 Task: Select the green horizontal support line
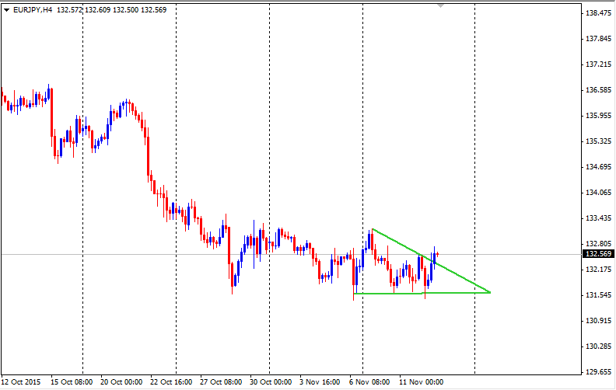pyautogui.click(x=422, y=293)
